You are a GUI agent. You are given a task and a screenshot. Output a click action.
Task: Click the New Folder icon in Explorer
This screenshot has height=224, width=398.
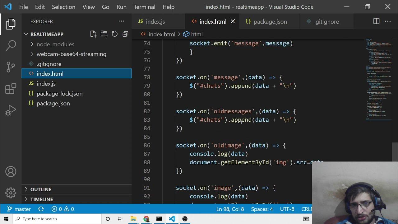104,34
